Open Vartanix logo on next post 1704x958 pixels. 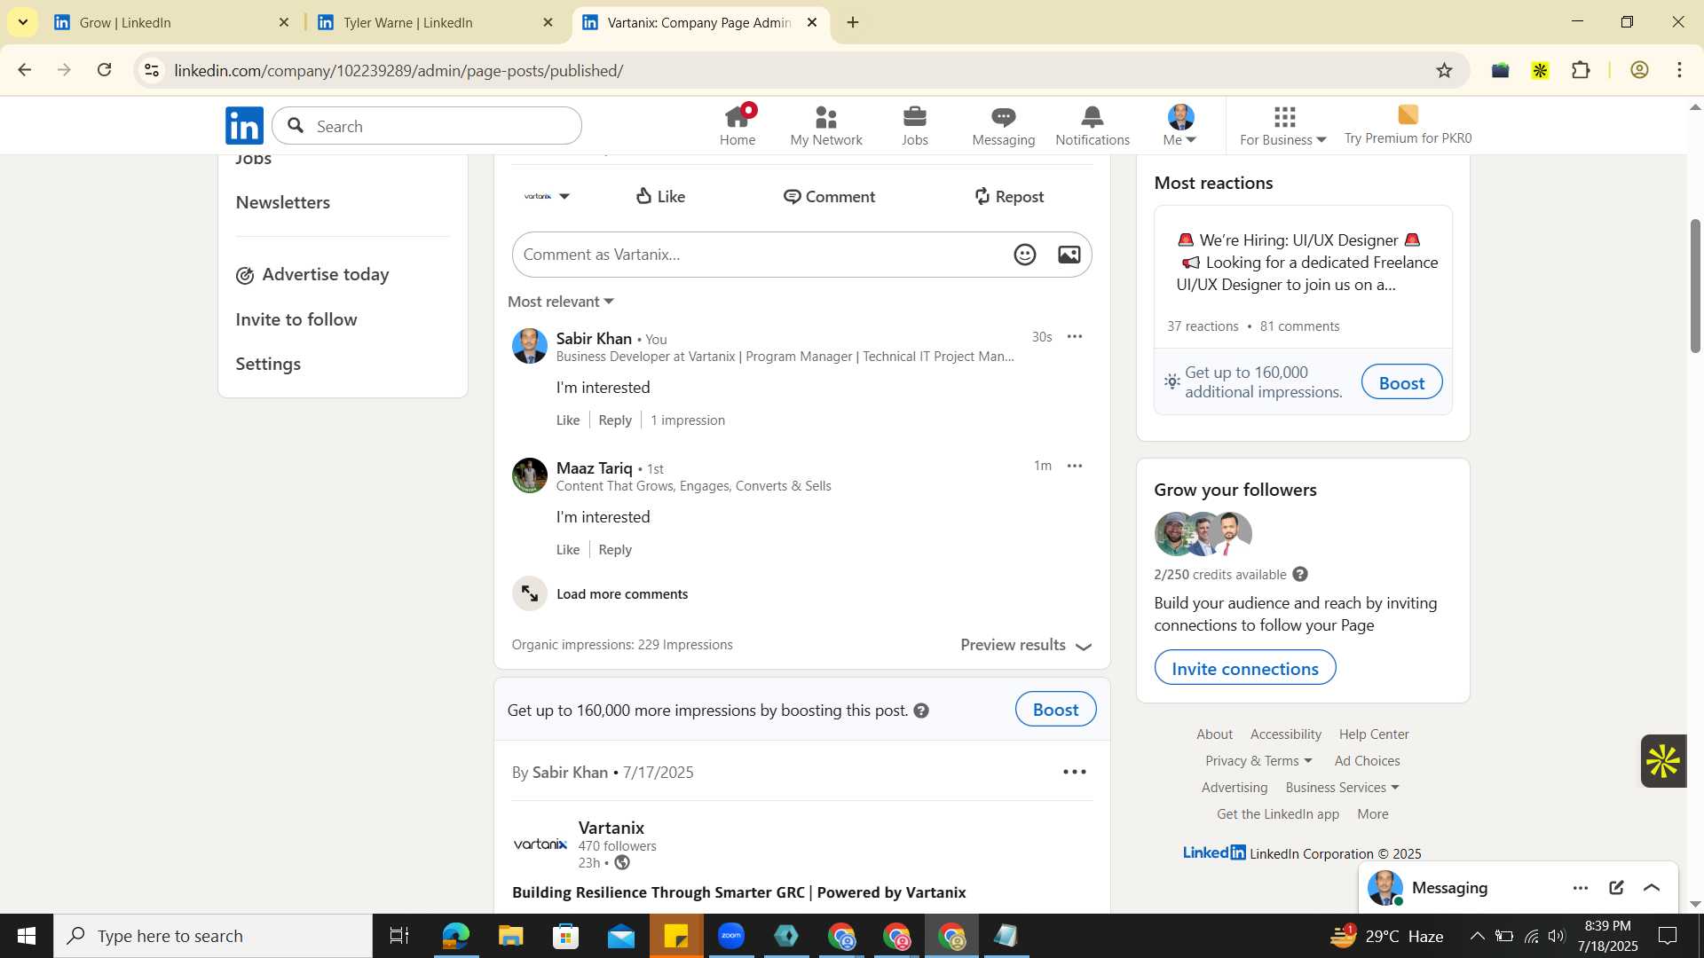pyautogui.click(x=540, y=844)
